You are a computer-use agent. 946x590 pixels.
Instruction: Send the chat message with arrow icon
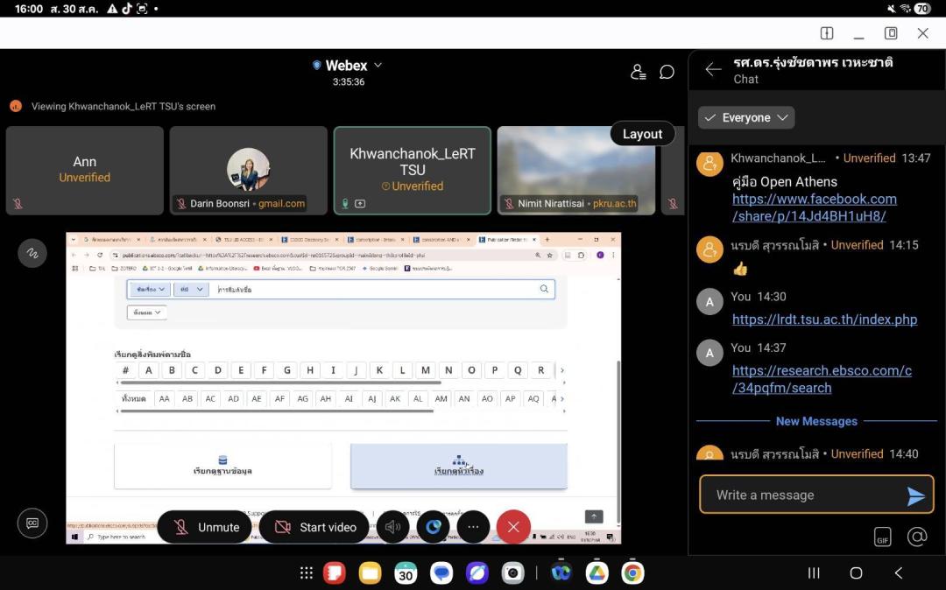click(915, 495)
